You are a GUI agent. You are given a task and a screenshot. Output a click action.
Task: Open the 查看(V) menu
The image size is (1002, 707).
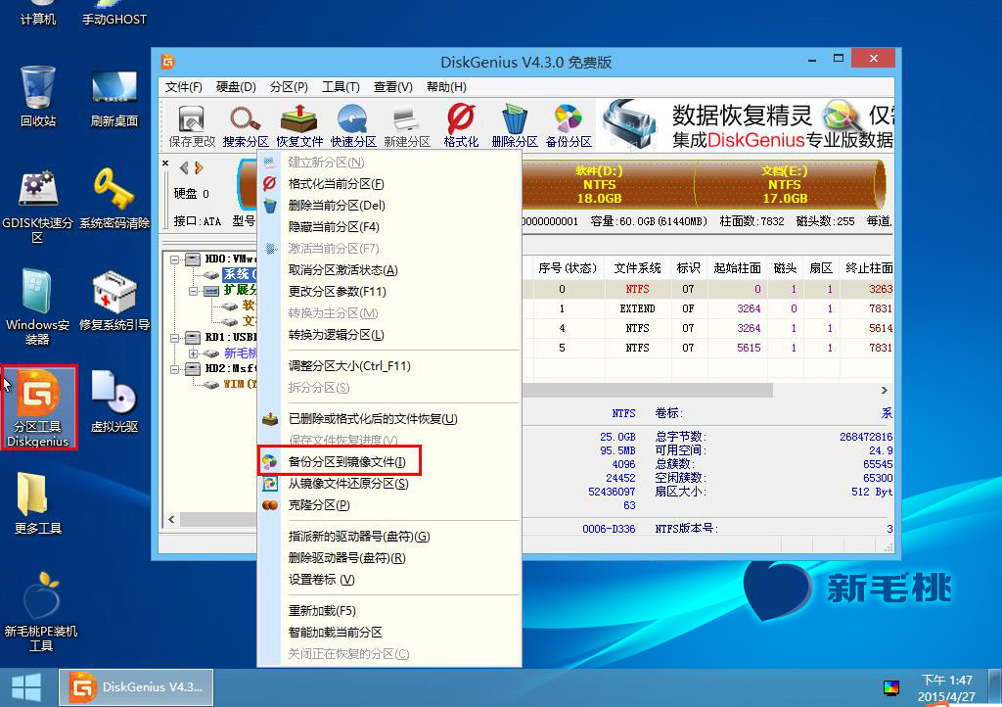pos(393,87)
